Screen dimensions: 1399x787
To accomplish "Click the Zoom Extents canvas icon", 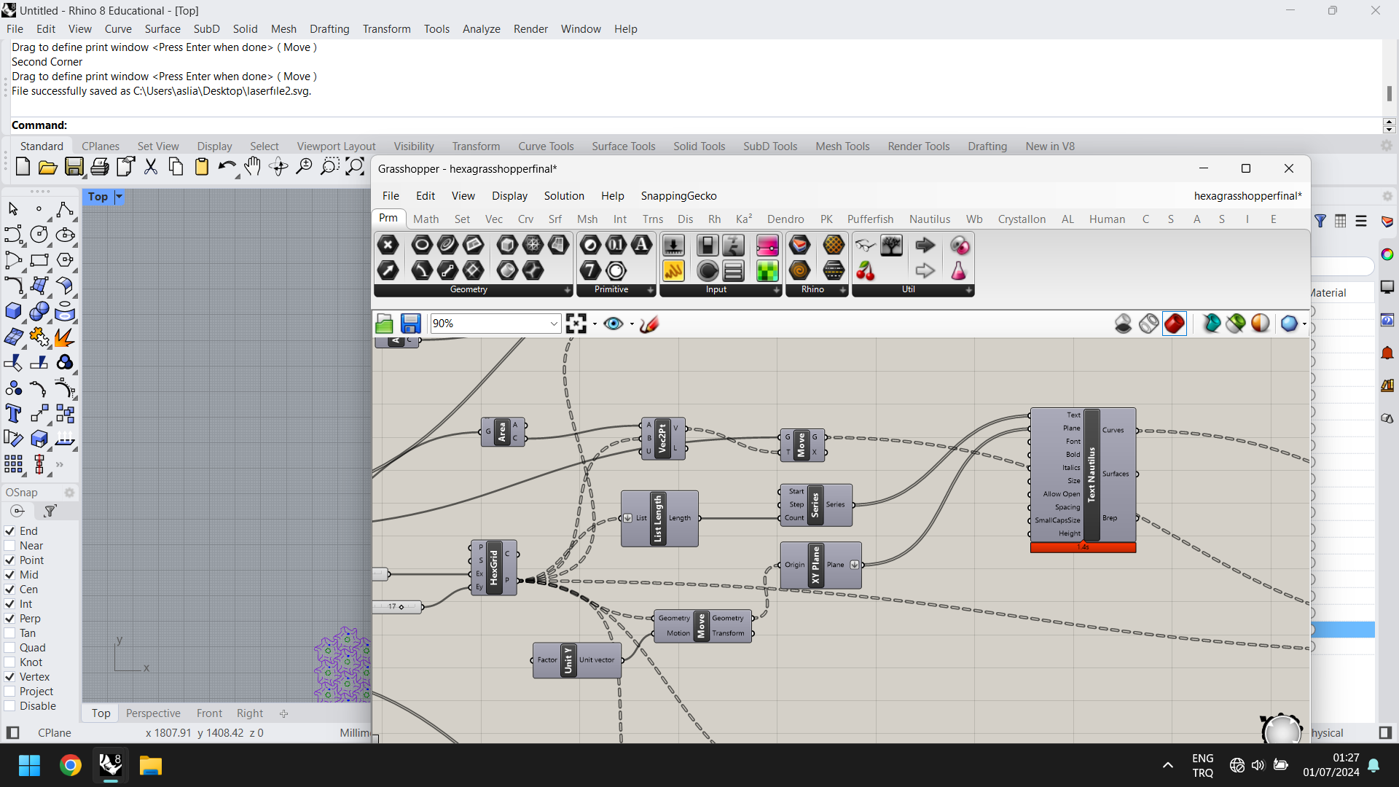I will pos(576,324).
